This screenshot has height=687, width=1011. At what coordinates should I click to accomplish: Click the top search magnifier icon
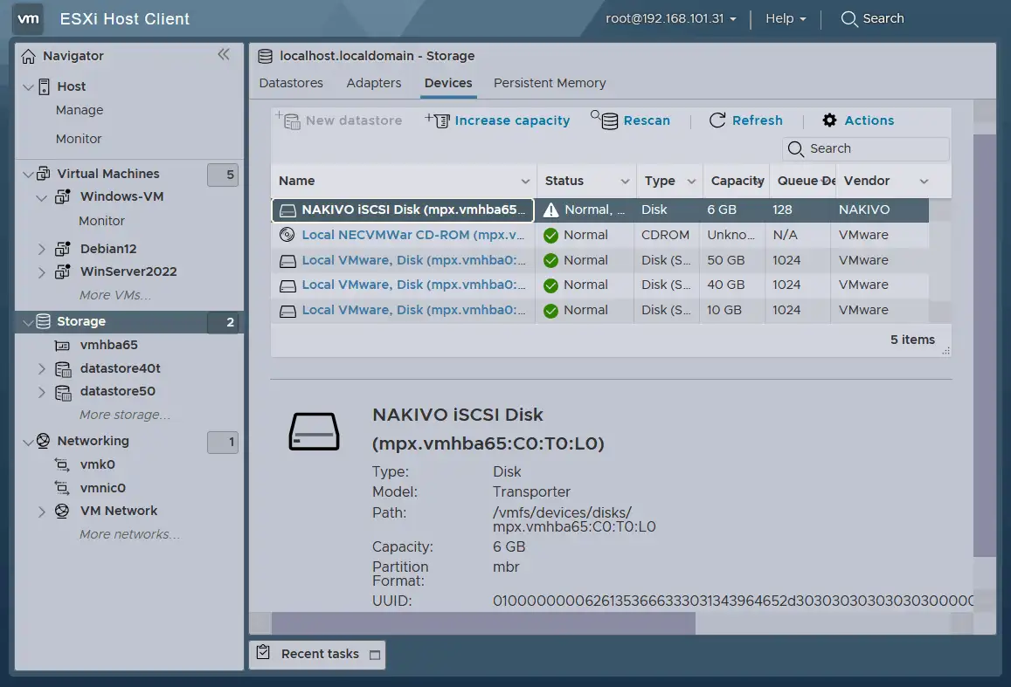849,18
